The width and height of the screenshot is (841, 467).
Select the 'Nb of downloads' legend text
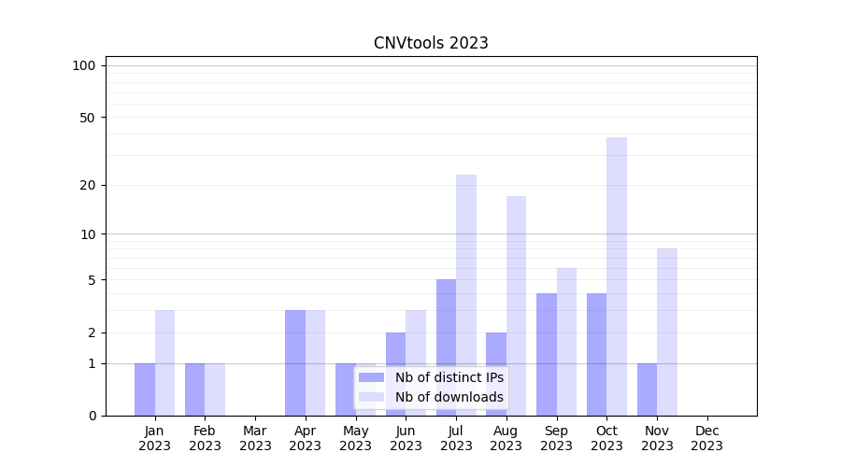(449, 397)
